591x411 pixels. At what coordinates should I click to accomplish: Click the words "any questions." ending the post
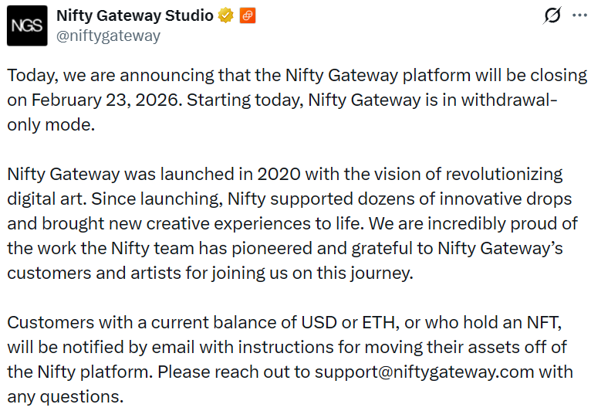coord(66,396)
